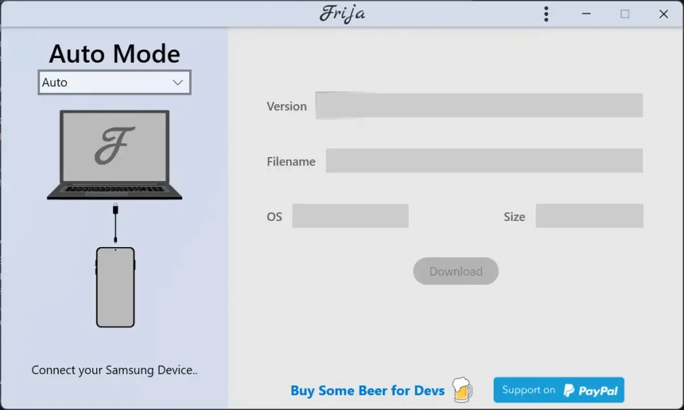Click the 'Connect your Samsung Device..' status text
684x410 pixels.
pos(114,370)
